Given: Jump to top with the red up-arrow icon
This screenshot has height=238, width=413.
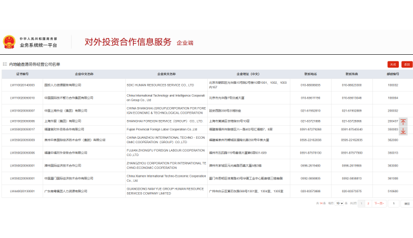Looking at the screenshot, I should tap(403, 122).
